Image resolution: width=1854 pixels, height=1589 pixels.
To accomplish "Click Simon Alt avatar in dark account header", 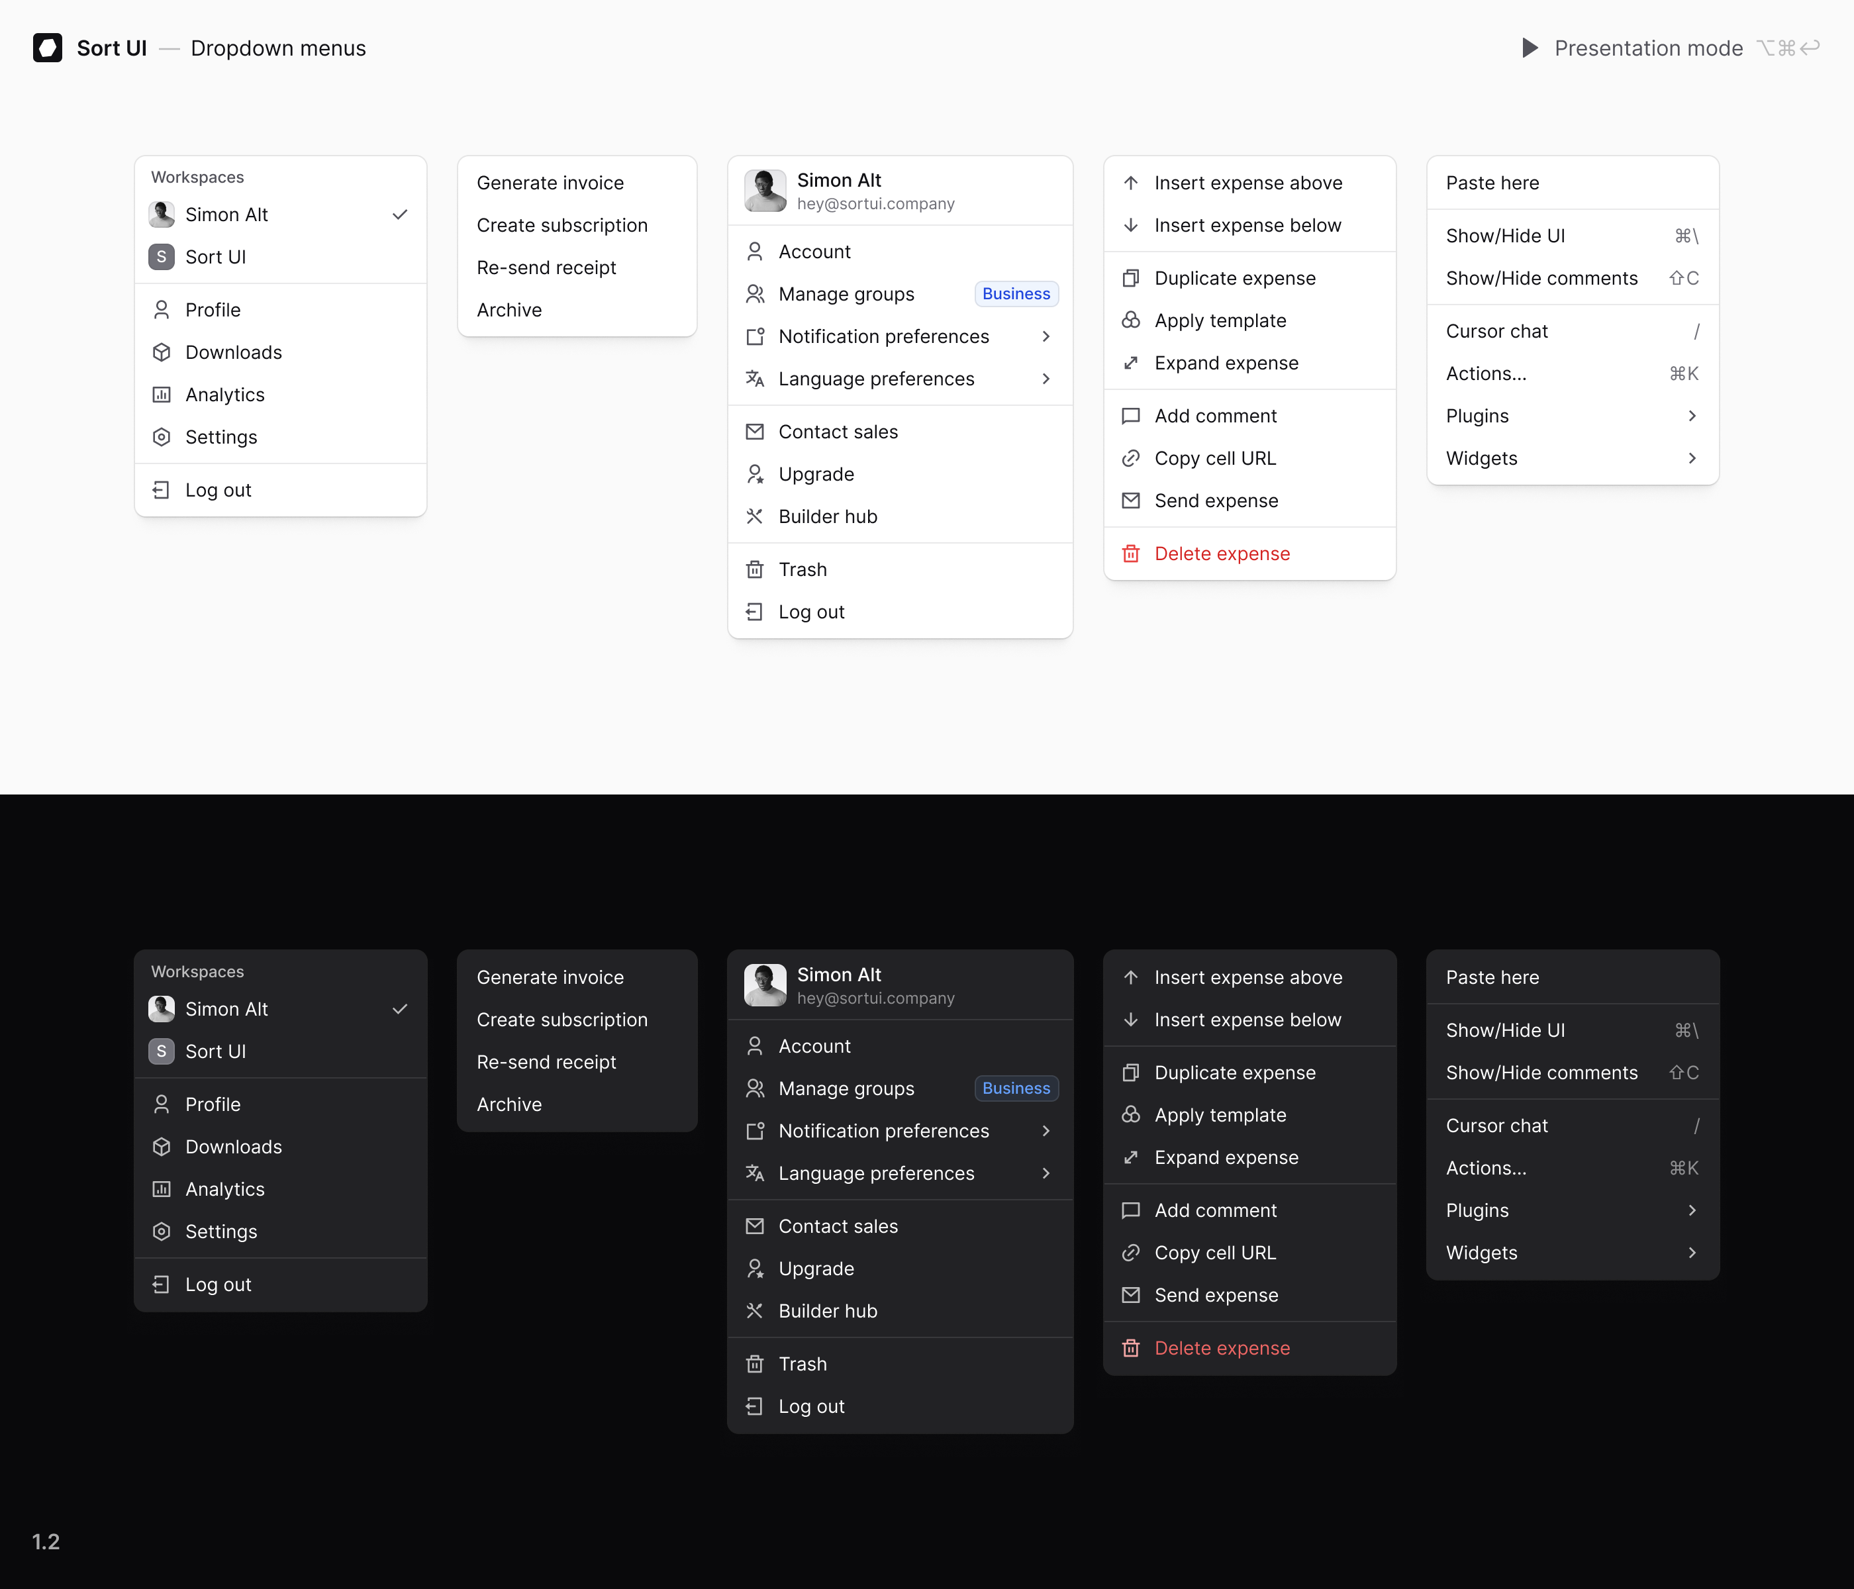I will tap(765, 985).
